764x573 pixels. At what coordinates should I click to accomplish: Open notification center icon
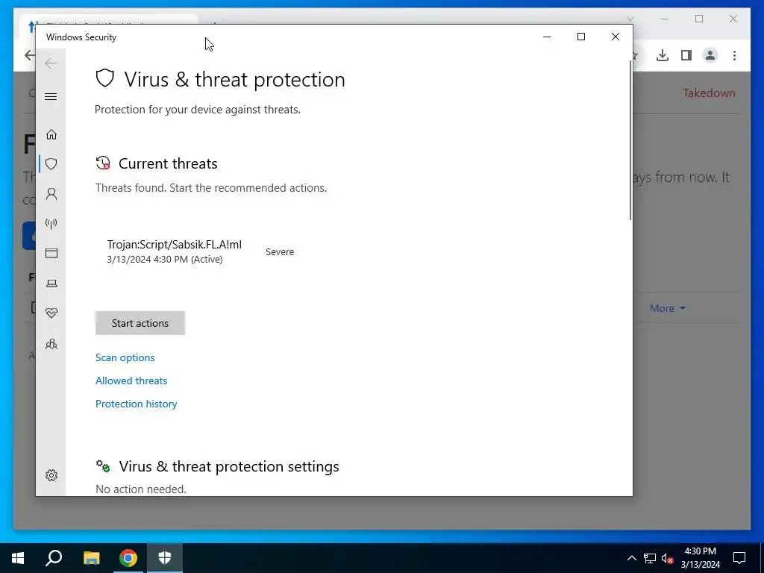pyautogui.click(x=739, y=558)
